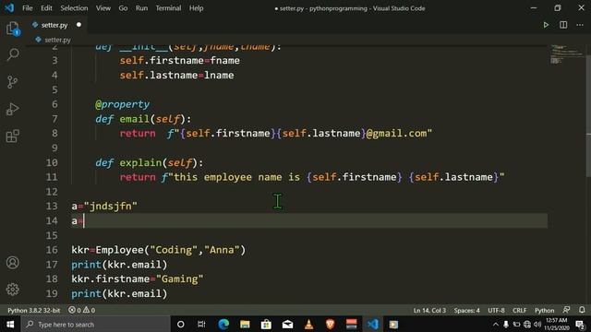Open Microsoft Store from the taskbar
Screen dimensions: 591x332
tap(266, 324)
